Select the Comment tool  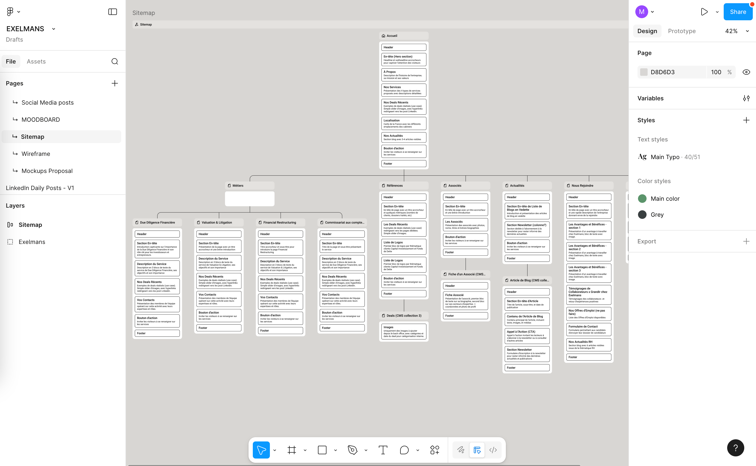click(x=404, y=450)
